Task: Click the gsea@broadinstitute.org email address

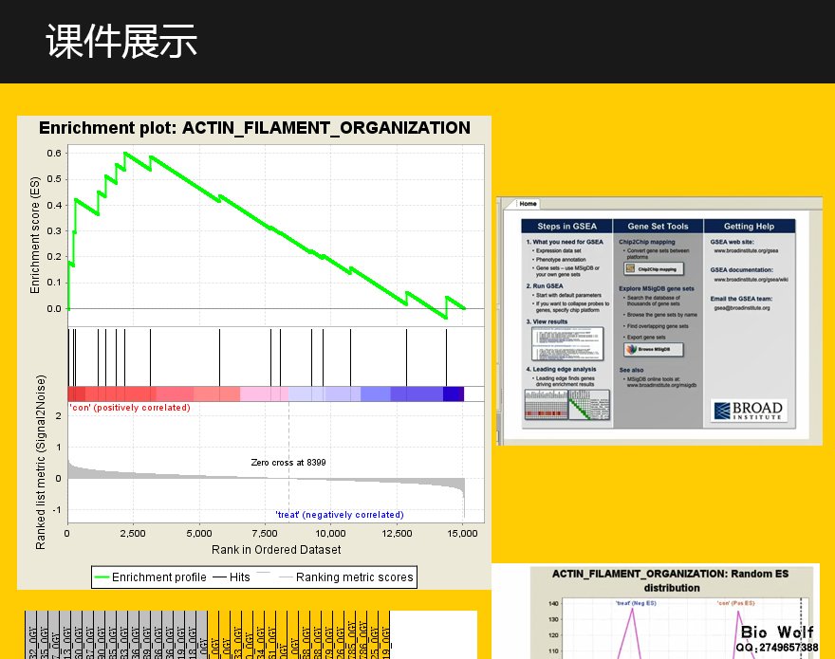Action: [742, 308]
